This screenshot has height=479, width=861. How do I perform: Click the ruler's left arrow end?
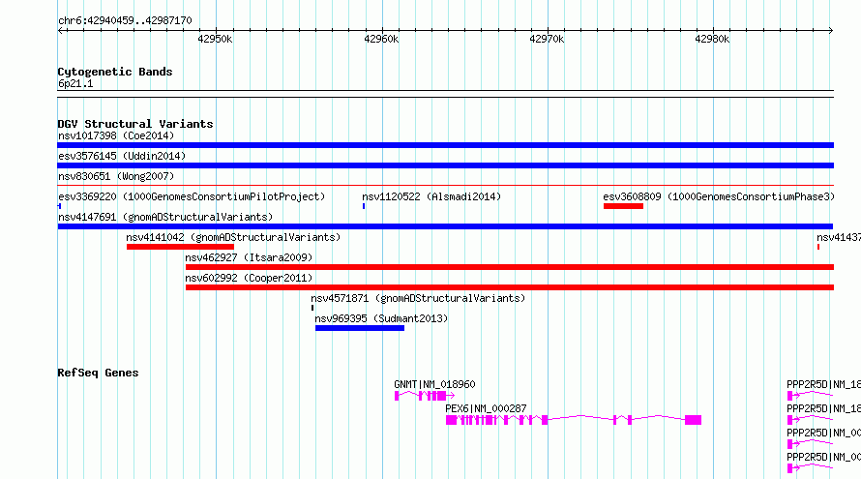click(60, 30)
